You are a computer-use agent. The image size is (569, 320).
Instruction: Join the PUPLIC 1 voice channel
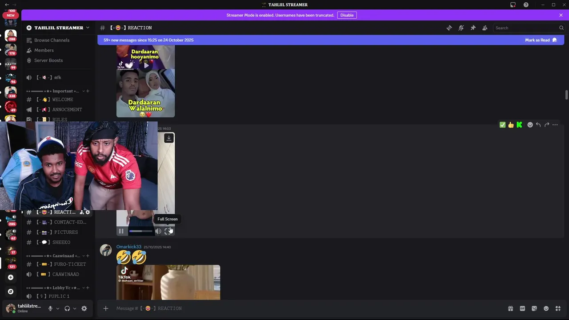coord(58,296)
